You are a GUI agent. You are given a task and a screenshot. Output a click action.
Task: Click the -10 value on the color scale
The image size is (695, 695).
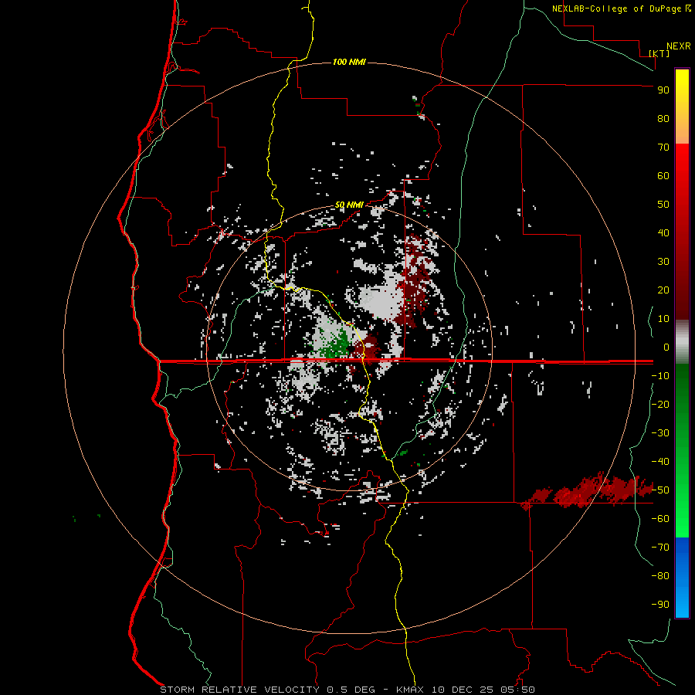pos(660,376)
